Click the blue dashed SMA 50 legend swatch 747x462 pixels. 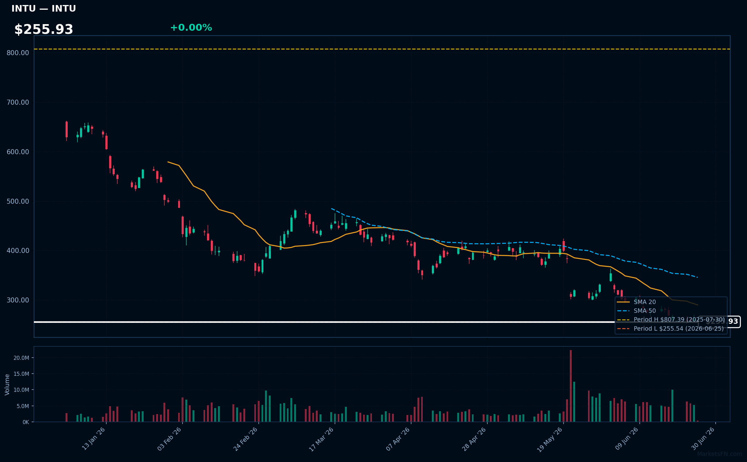pos(623,311)
